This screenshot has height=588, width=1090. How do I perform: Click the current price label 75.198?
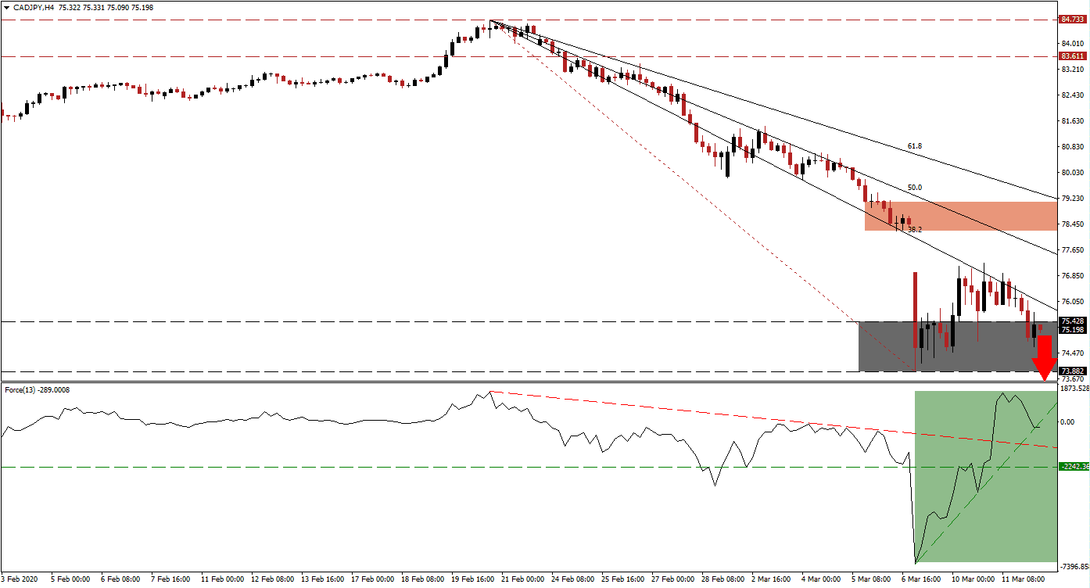click(1072, 330)
